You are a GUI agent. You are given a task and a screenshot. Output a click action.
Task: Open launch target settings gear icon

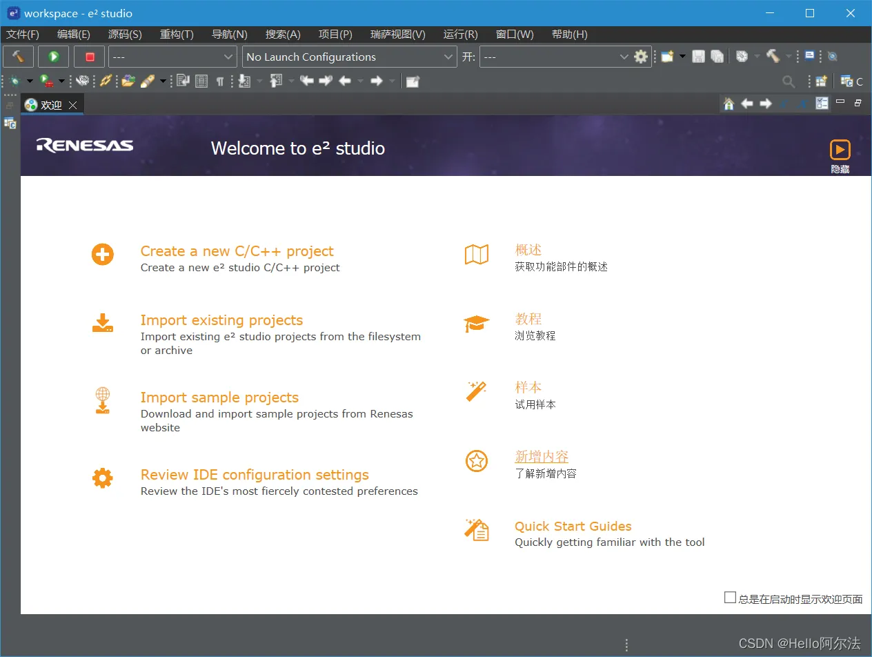click(x=642, y=57)
